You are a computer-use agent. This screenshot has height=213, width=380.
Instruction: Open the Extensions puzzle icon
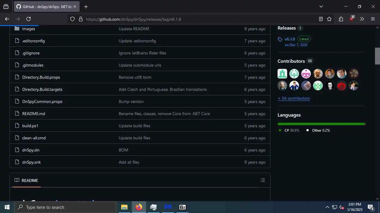[341, 19]
